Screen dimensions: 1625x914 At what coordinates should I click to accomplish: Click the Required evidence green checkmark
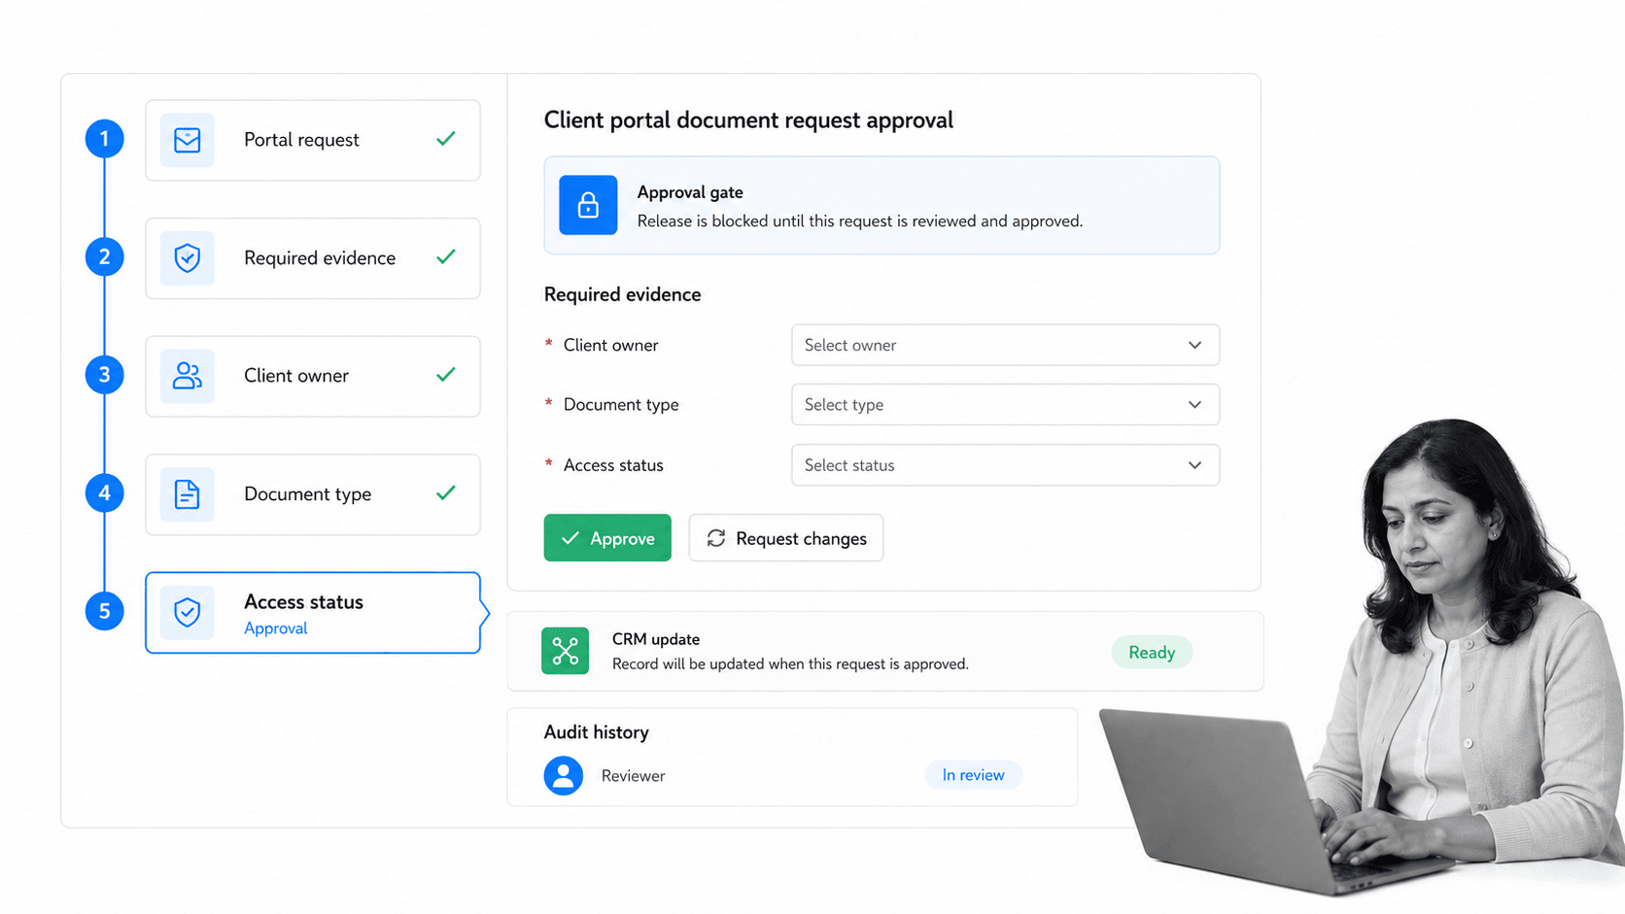(446, 257)
